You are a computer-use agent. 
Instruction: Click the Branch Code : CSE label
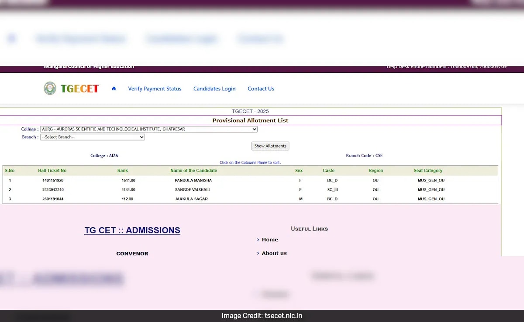point(364,156)
